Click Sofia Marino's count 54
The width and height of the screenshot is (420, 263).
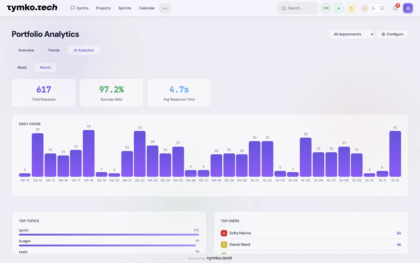click(x=399, y=233)
